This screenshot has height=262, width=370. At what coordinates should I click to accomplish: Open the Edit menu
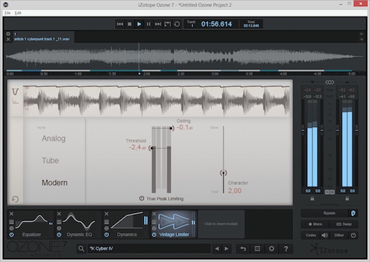point(18,13)
